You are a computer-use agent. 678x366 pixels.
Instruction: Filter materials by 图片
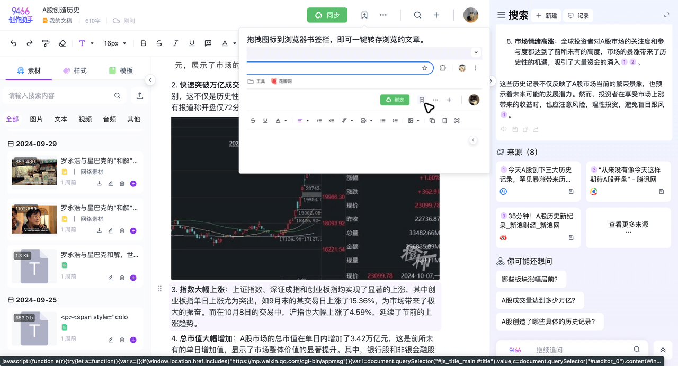pos(37,119)
